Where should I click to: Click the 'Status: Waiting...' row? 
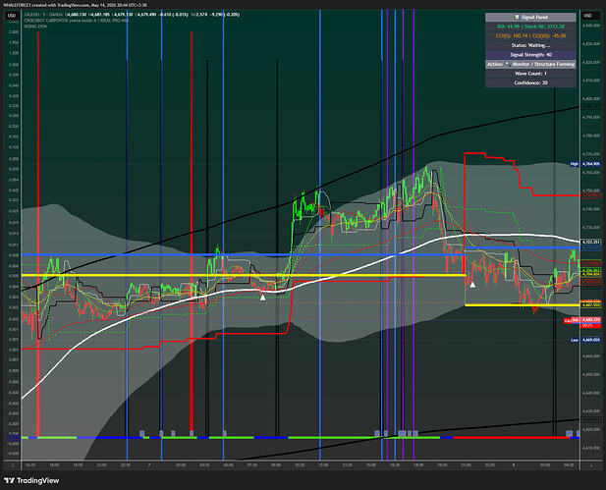(530, 45)
